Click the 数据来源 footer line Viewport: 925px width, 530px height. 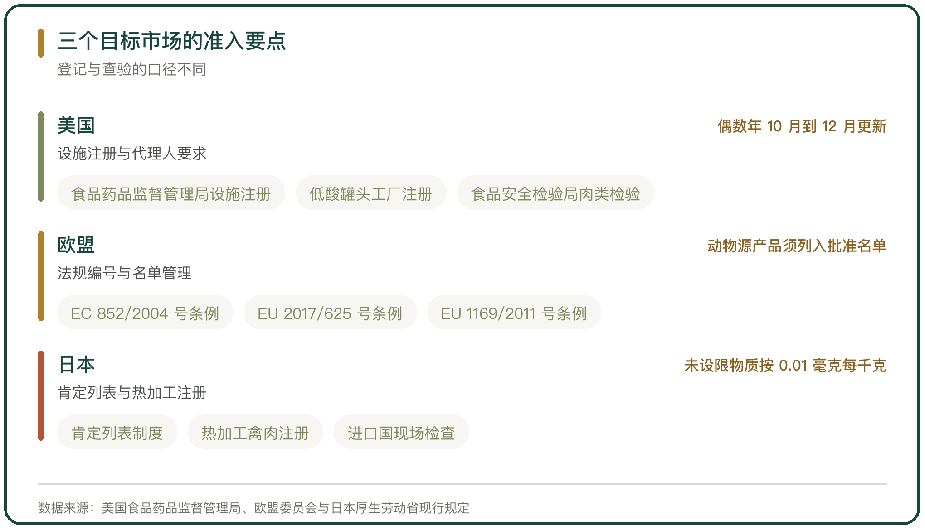point(253,508)
